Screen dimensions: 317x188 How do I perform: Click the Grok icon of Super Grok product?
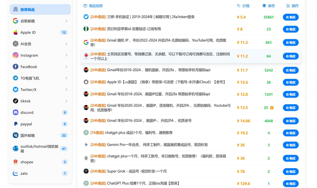[x=86, y=171]
